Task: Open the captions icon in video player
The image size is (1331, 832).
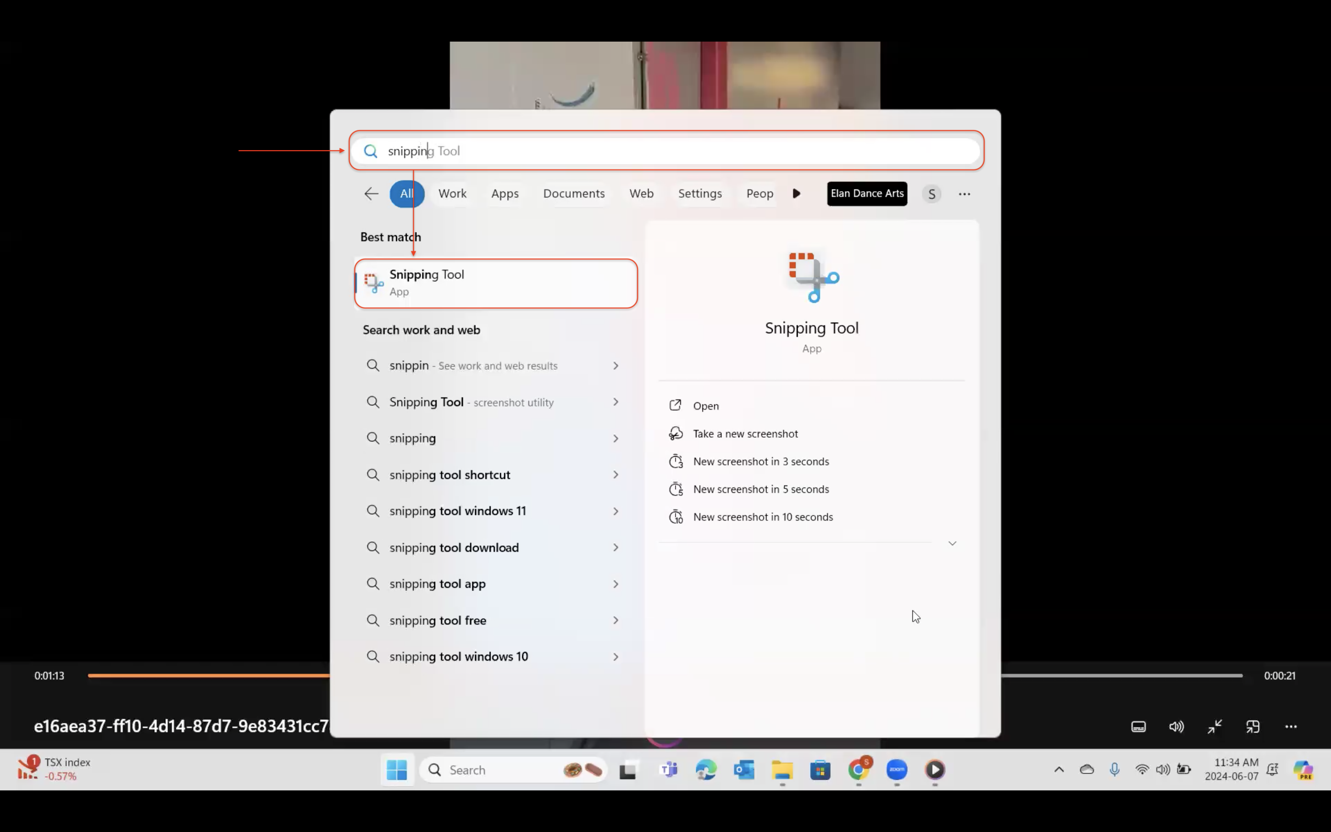Action: pyautogui.click(x=1138, y=726)
